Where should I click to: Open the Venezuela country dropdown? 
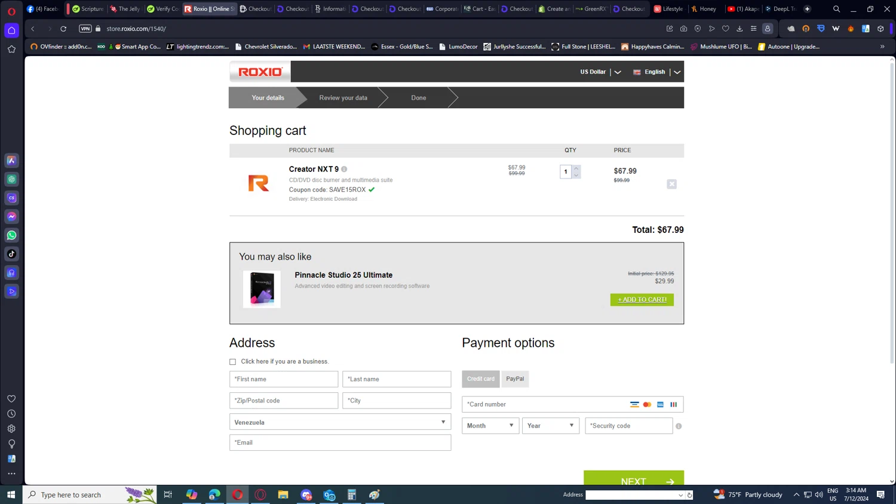click(340, 422)
